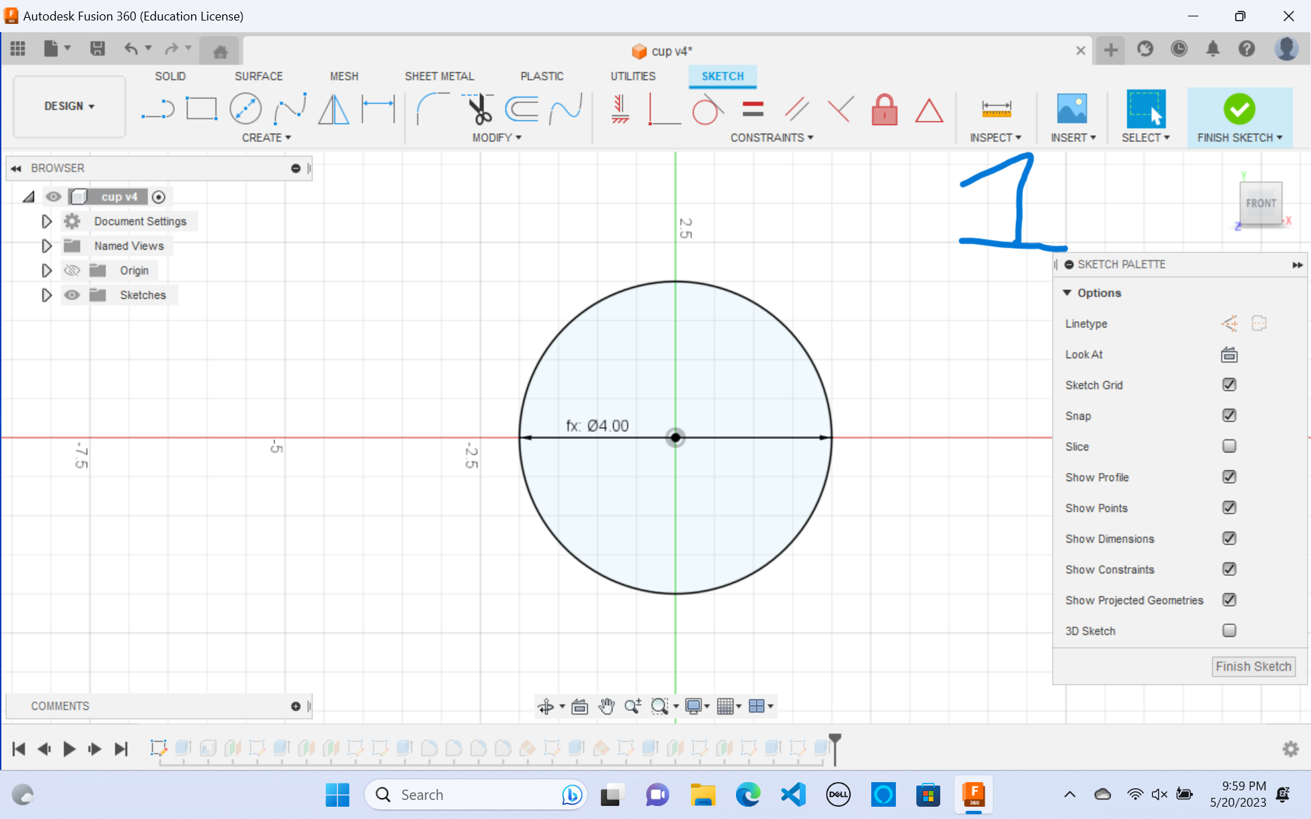Image resolution: width=1311 pixels, height=819 pixels.
Task: Click the Fix/UnFix lock constraint
Action: point(884,109)
